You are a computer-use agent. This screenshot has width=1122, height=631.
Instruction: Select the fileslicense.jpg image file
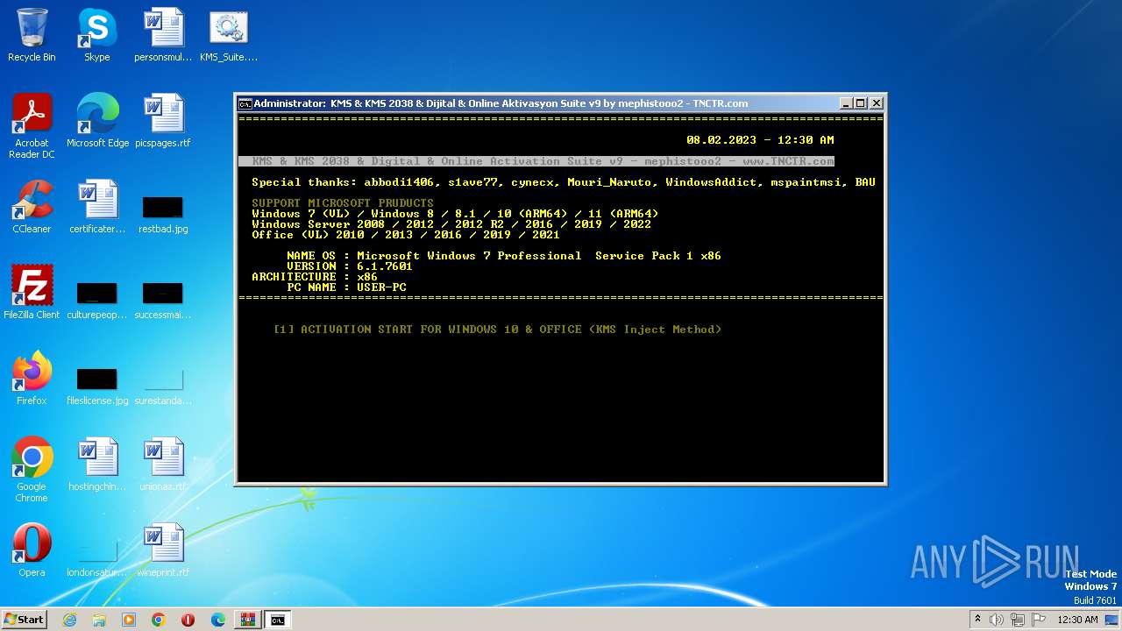pyautogui.click(x=97, y=385)
